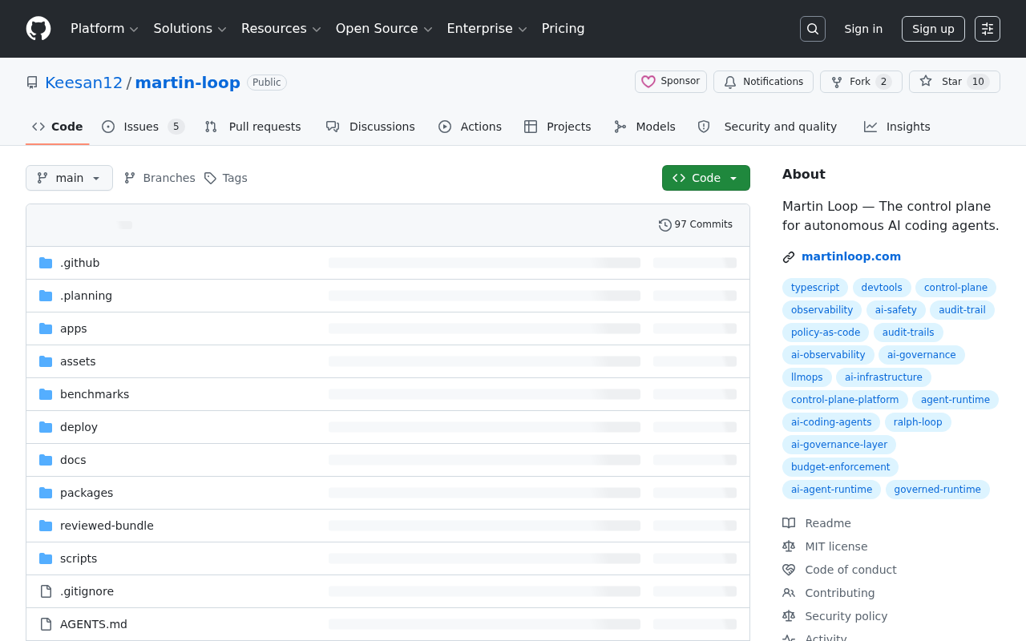Switch to the Security and quality tab
Screen dimensions: 1026x641
coord(767,127)
